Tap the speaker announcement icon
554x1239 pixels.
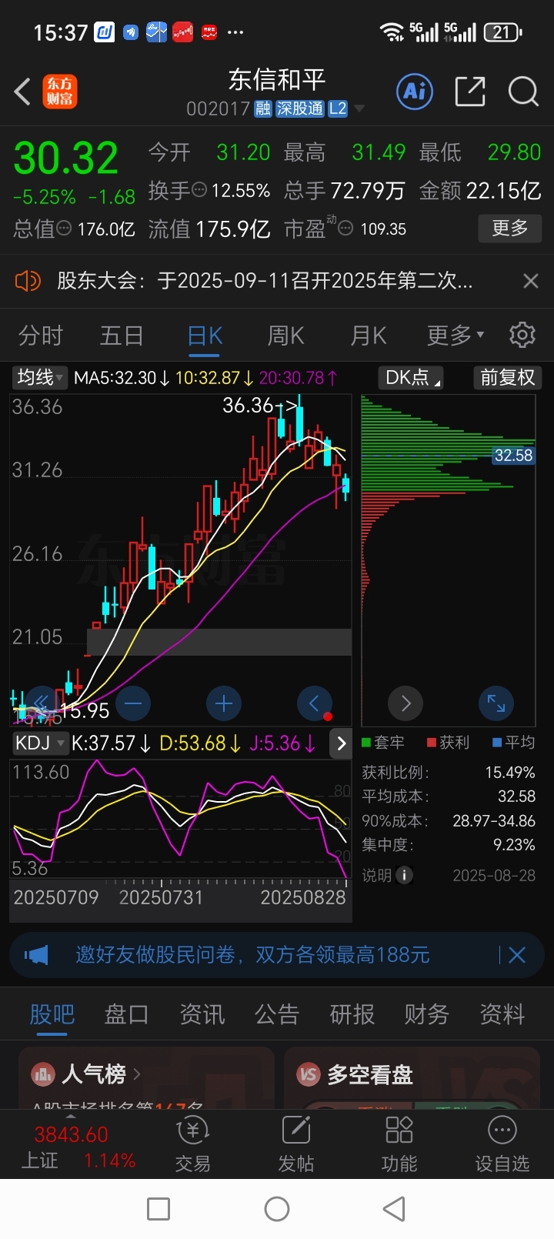click(x=28, y=281)
